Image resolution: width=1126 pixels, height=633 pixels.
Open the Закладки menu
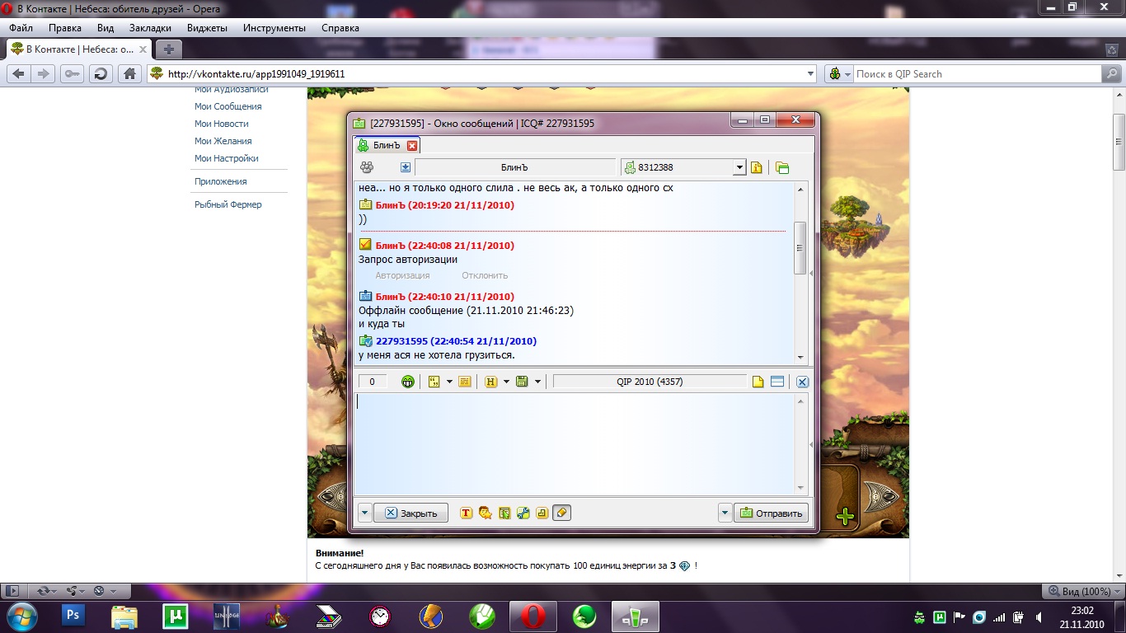[x=150, y=27]
